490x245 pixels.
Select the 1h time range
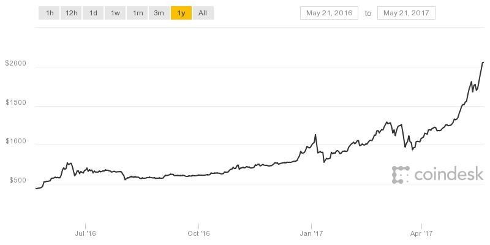coord(49,13)
